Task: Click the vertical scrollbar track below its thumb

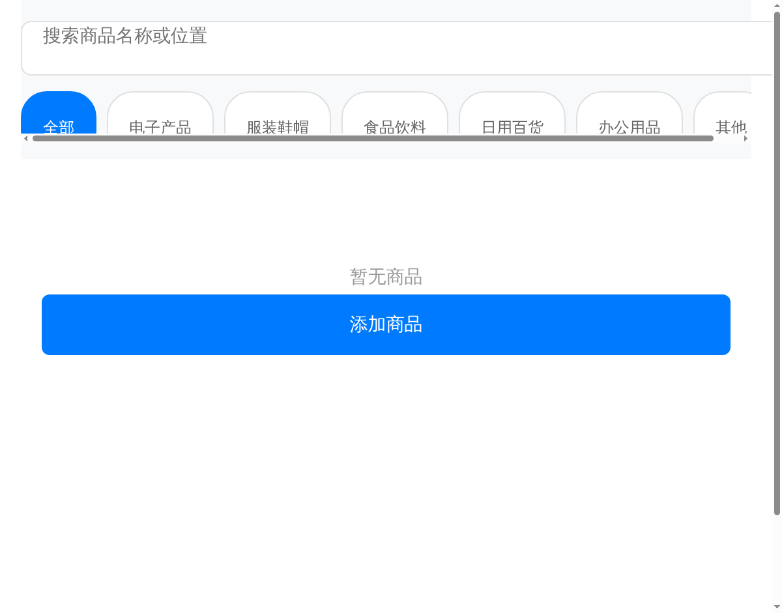Action: coord(777,560)
